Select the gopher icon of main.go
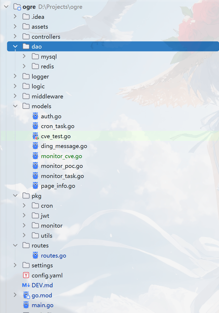The width and height of the screenshot is (219, 313). tap(26, 305)
